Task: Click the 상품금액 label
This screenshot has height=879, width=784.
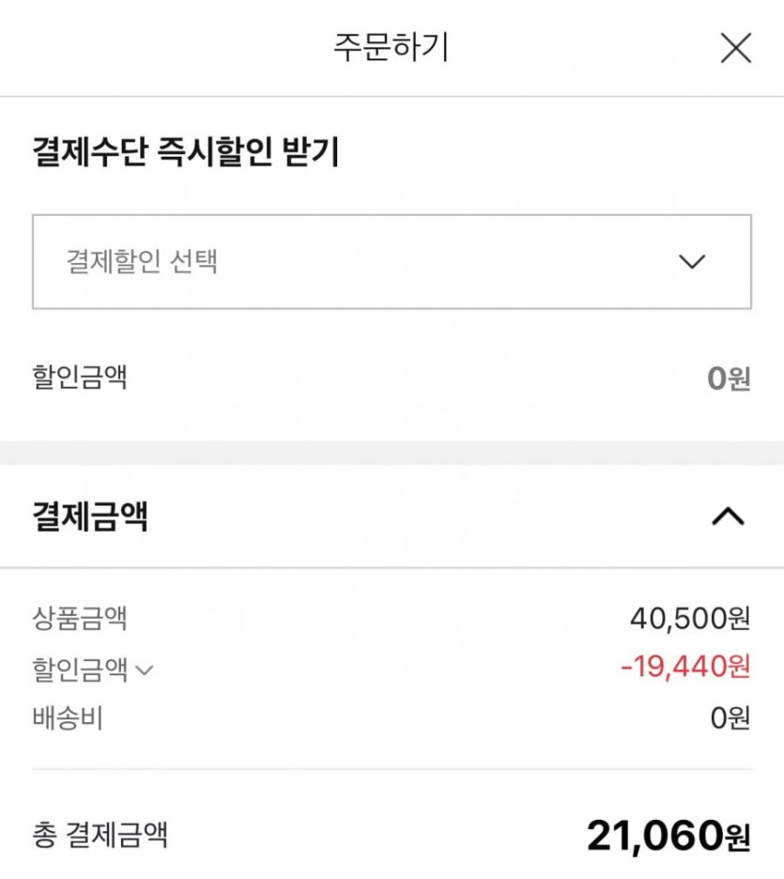Action: click(80, 618)
